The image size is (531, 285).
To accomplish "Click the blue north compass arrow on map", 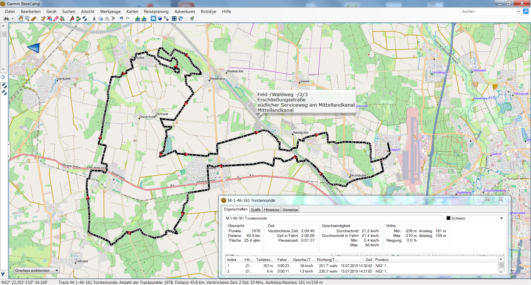I will [x=34, y=48].
